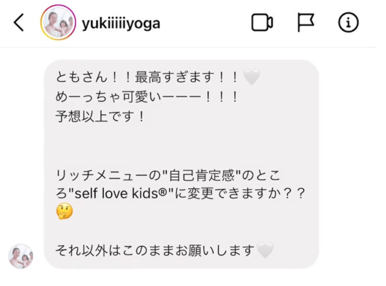Viewport: 386px width, 286px height.
Task: Tap the flag icon in header
Action: pyautogui.click(x=306, y=22)
